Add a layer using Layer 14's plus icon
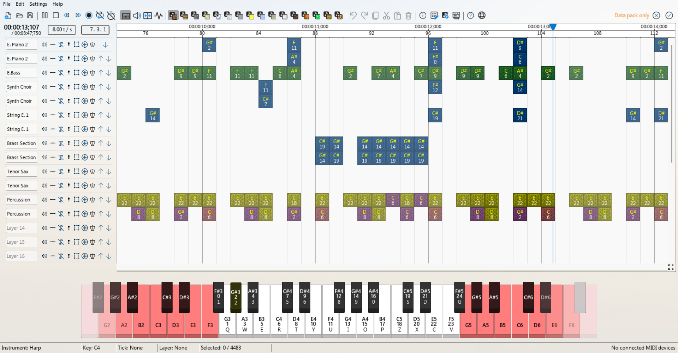678x353 pixels. 85,228
